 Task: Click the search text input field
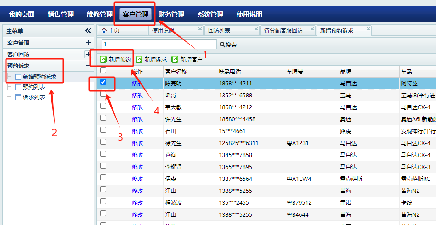tap(159, 45)
